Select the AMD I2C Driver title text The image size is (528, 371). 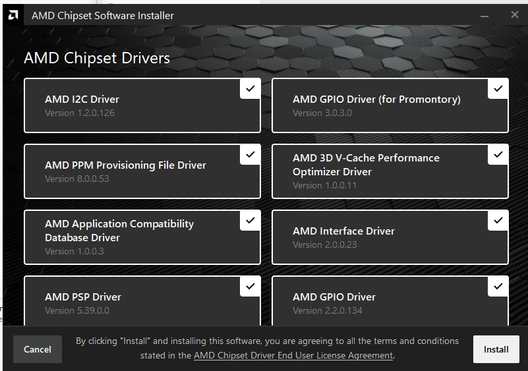(82, 100)
